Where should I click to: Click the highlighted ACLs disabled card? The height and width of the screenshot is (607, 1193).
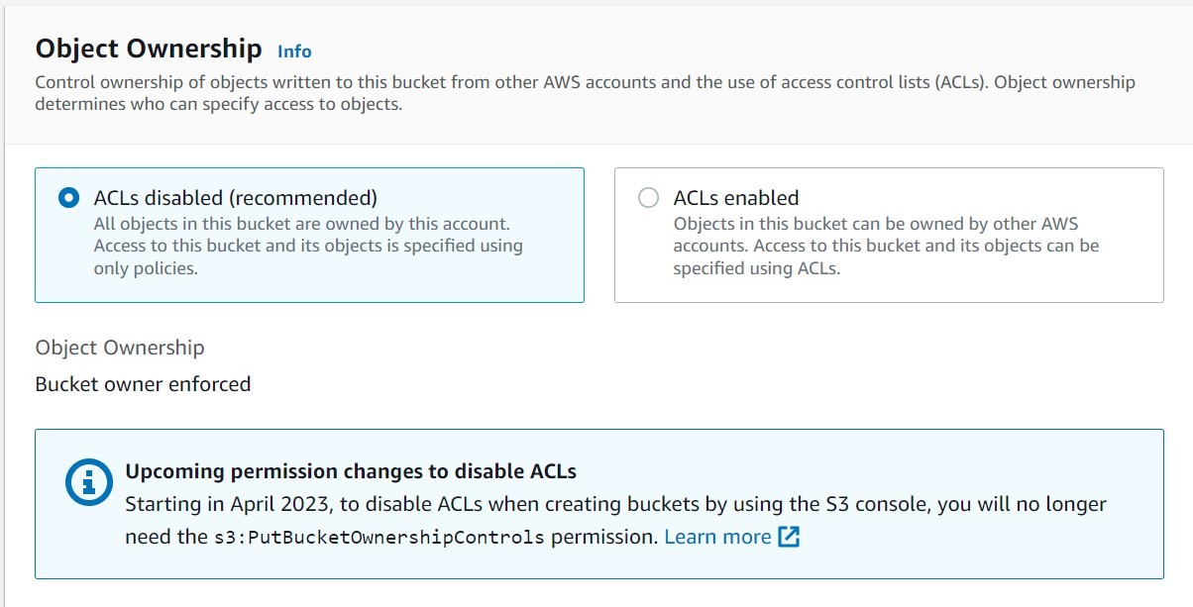point(307,235)
